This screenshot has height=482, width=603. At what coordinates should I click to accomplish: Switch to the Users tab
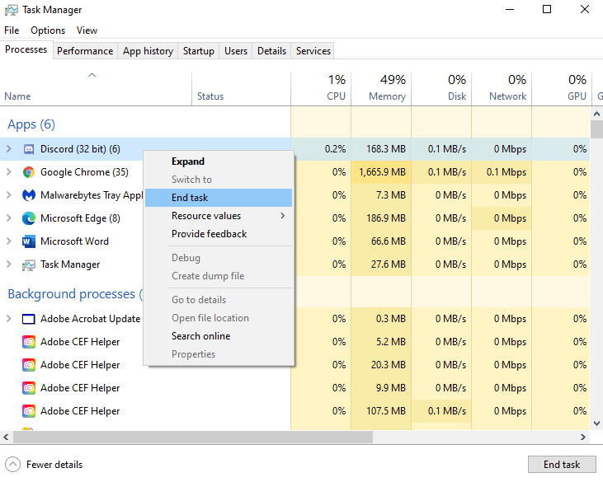pyautogui.click(x=236, y=51)
